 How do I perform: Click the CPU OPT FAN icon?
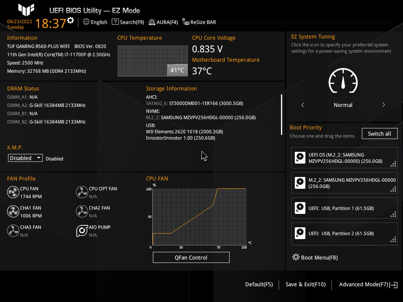click(x=82, y=192)
